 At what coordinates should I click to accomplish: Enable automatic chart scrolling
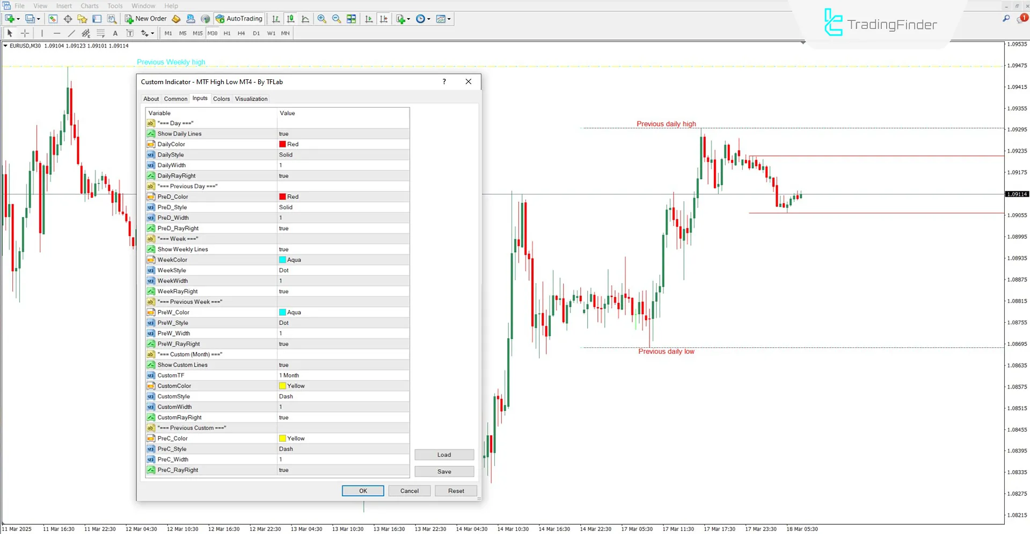click(369, 19)
